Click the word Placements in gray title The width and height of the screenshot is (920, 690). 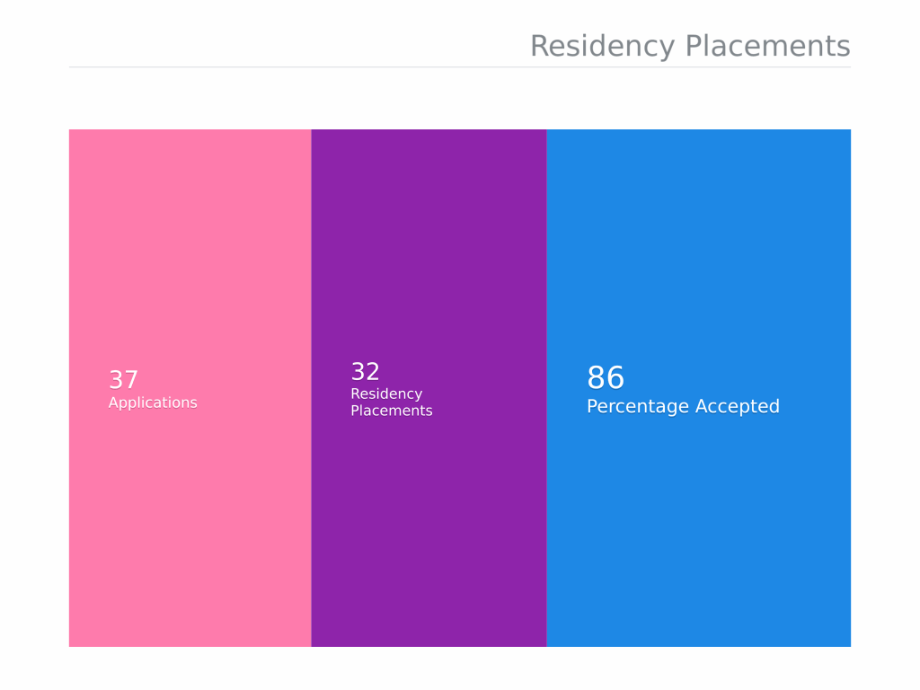click(x=768, y=47)
